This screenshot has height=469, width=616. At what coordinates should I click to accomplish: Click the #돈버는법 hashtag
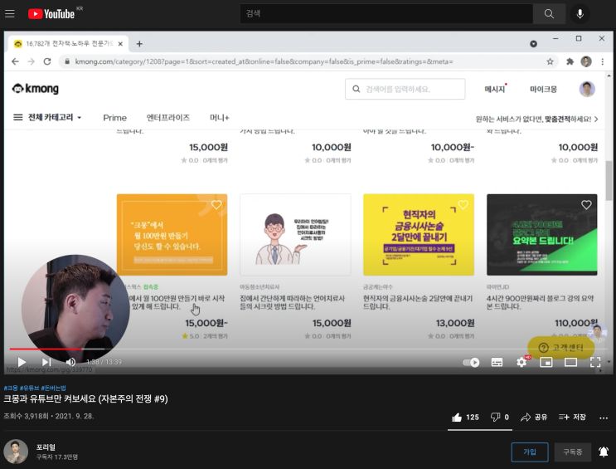coord(53,388)
